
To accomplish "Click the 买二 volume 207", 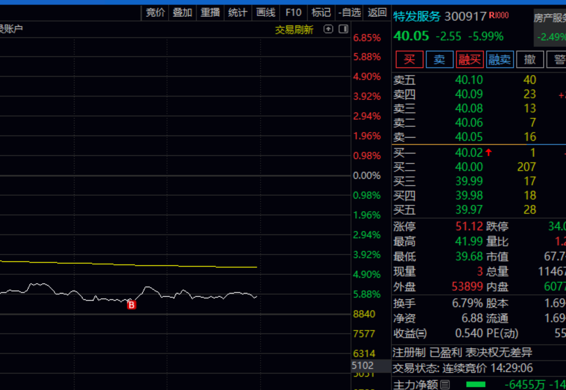I will (526, 167).
